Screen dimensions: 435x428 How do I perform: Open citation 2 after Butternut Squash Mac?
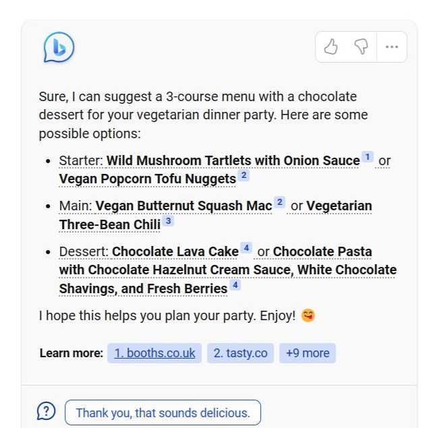point(279,202)
